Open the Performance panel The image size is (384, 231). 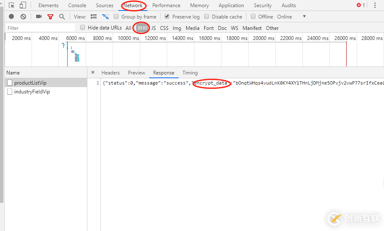point(166,5)
